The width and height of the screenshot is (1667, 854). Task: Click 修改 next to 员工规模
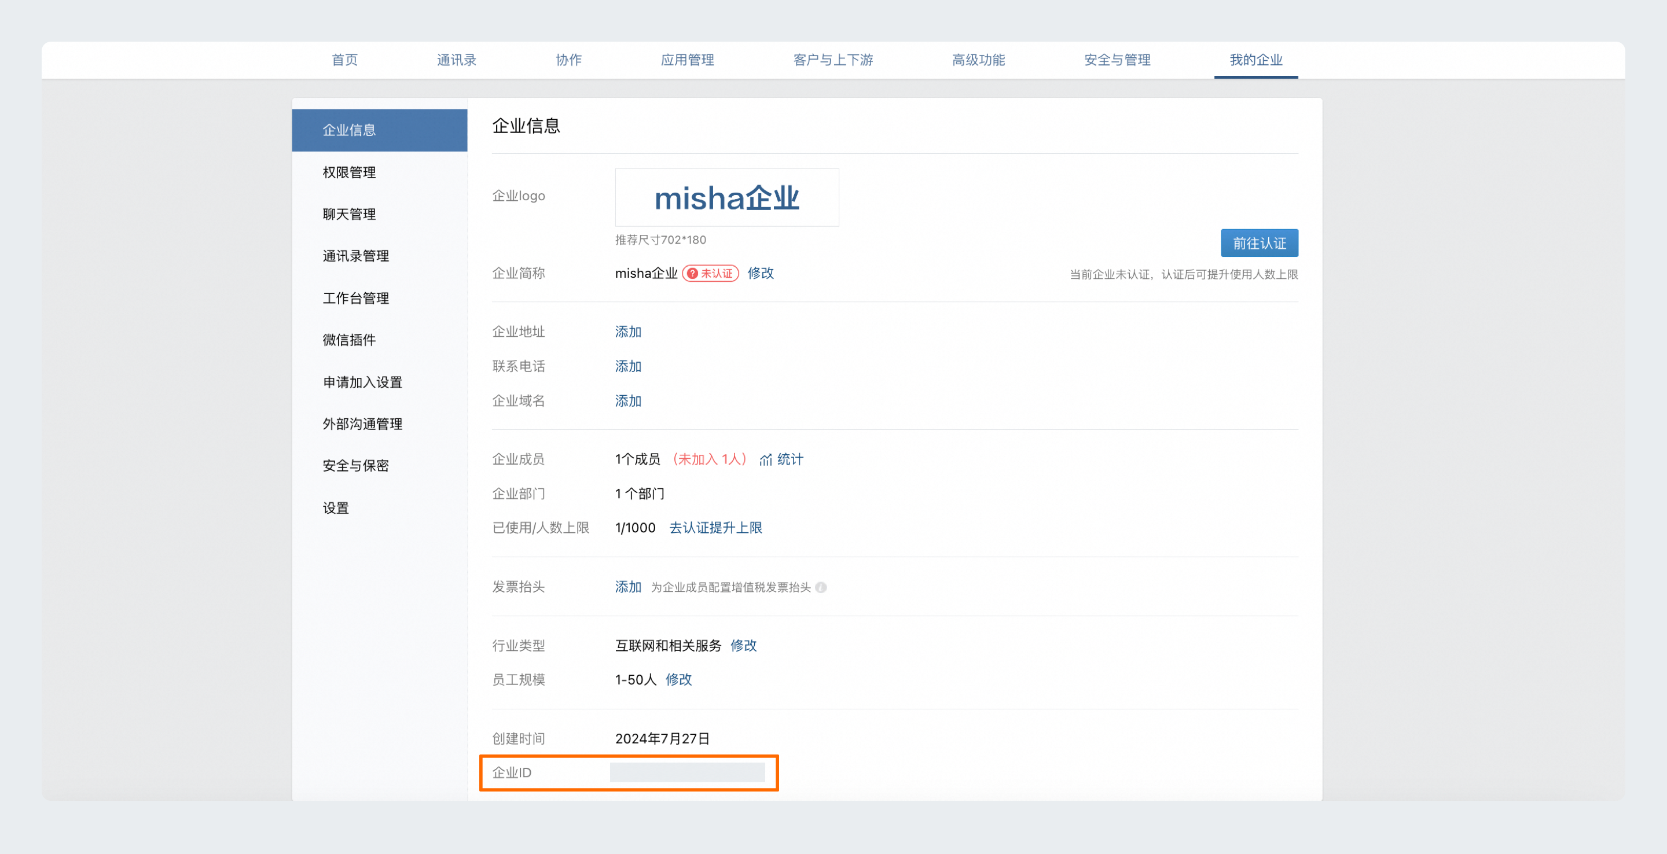pyautogui.click(x=678, y=679)
